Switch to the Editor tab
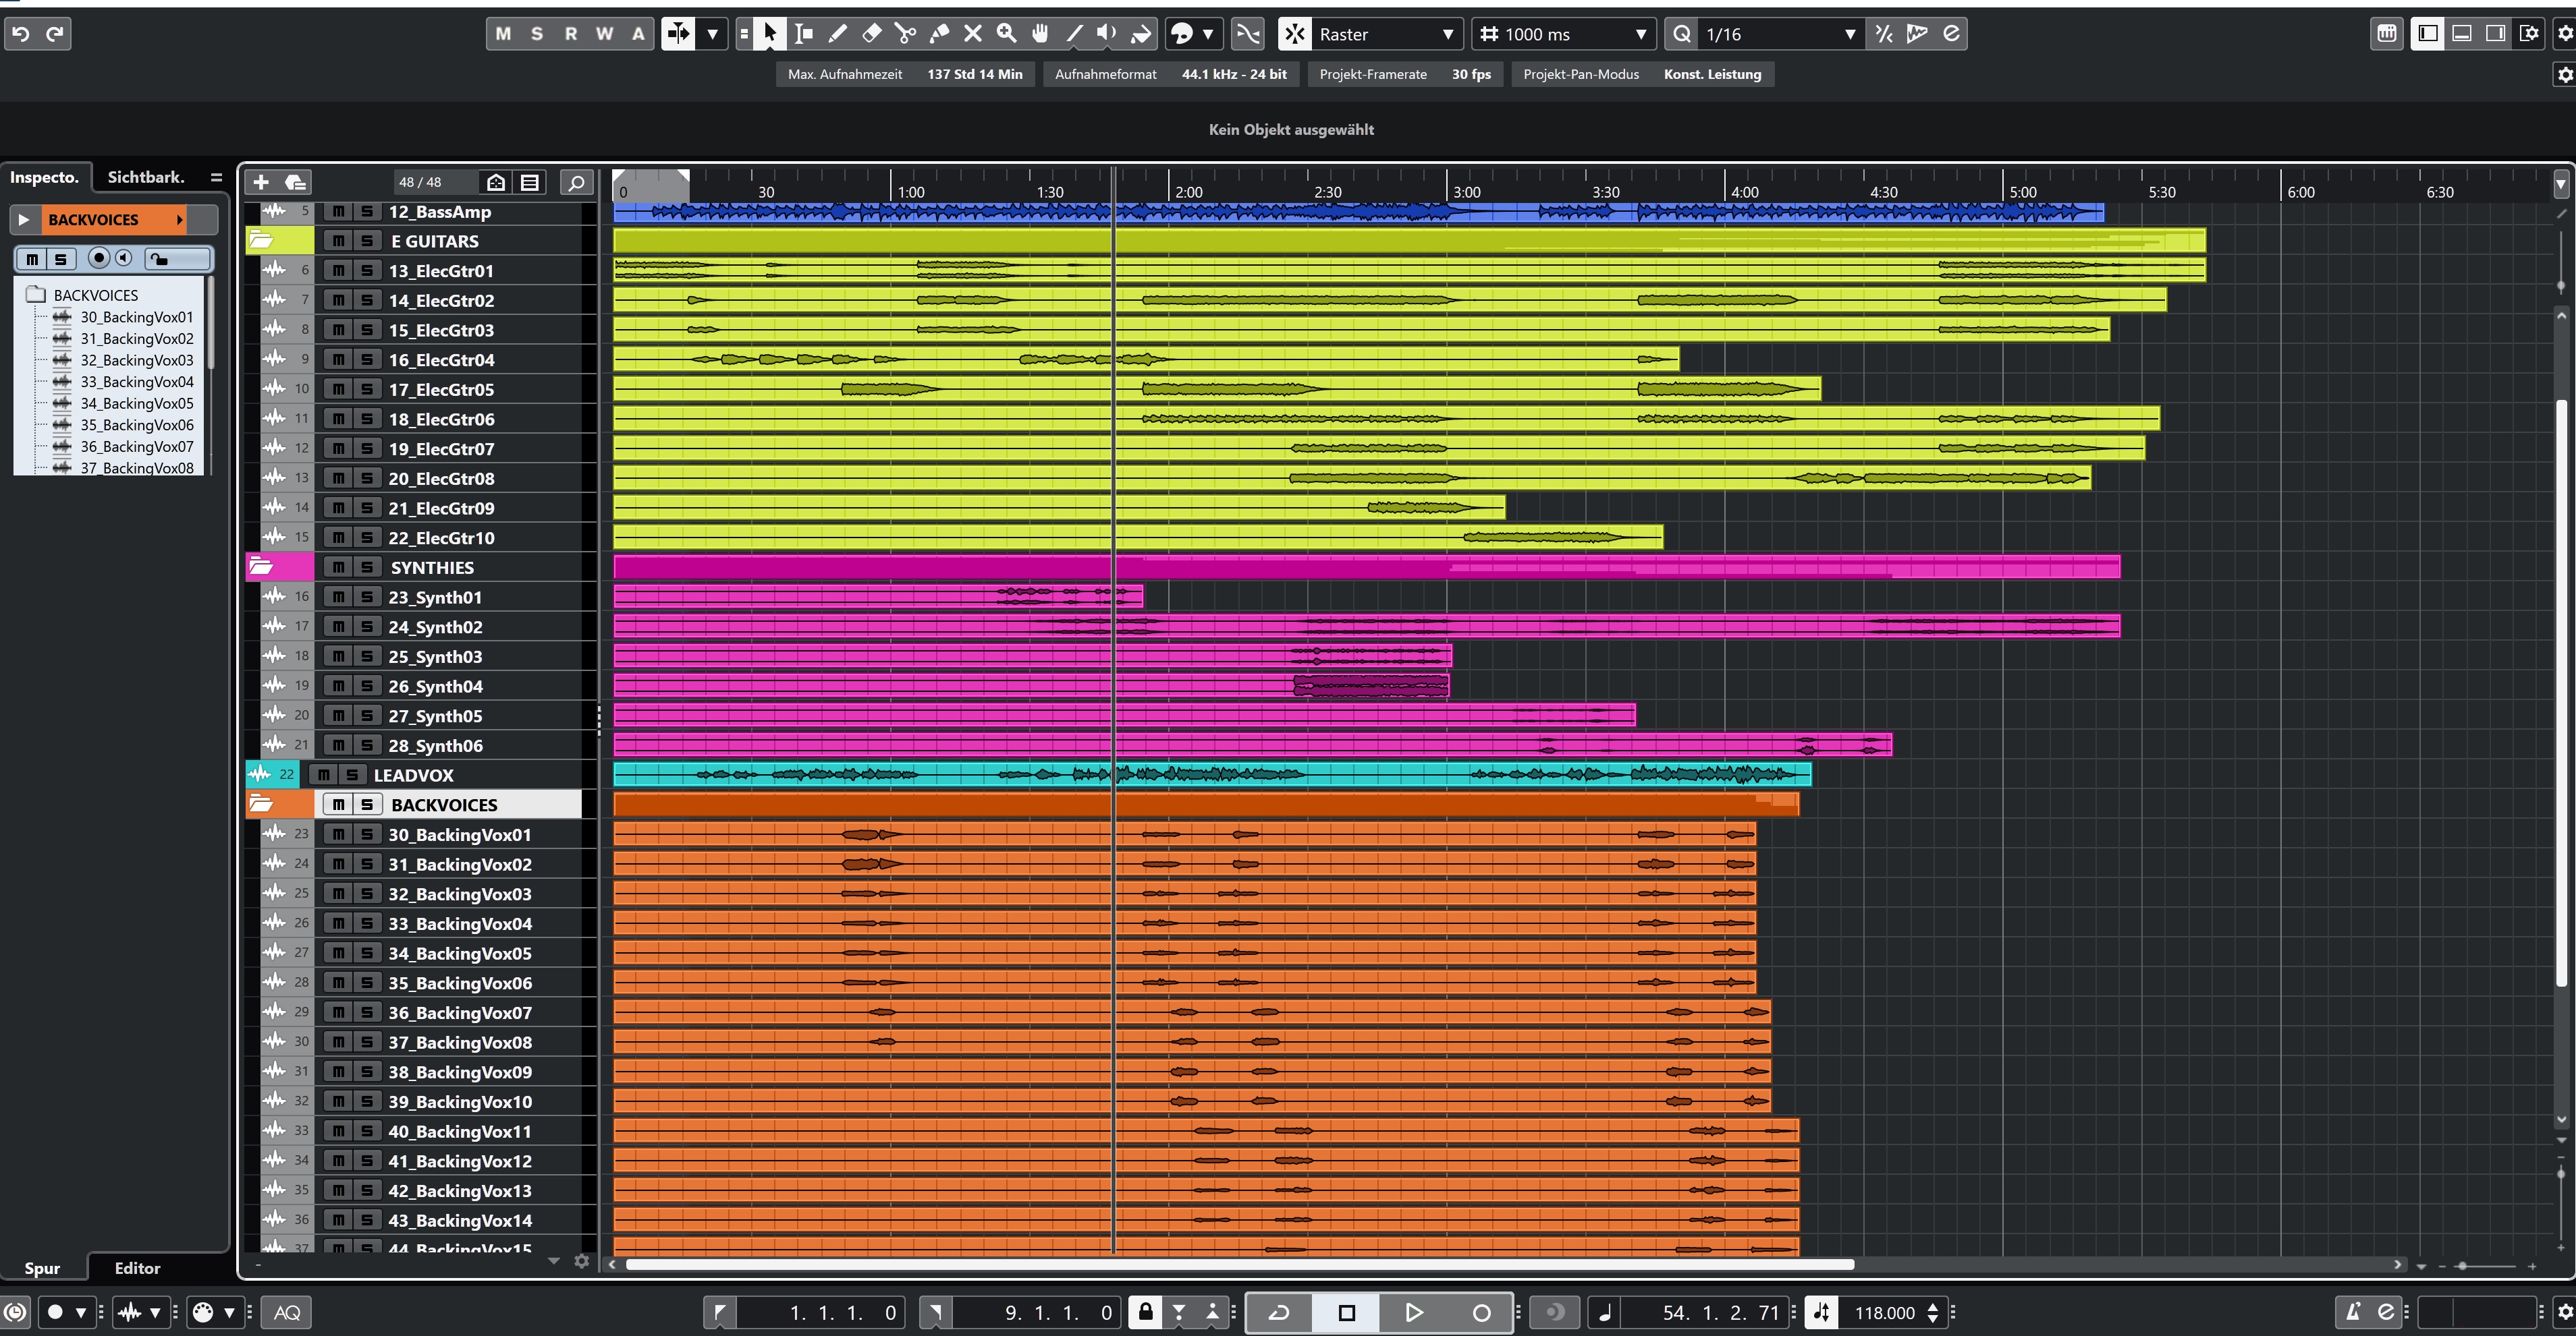 (137, 1267)
